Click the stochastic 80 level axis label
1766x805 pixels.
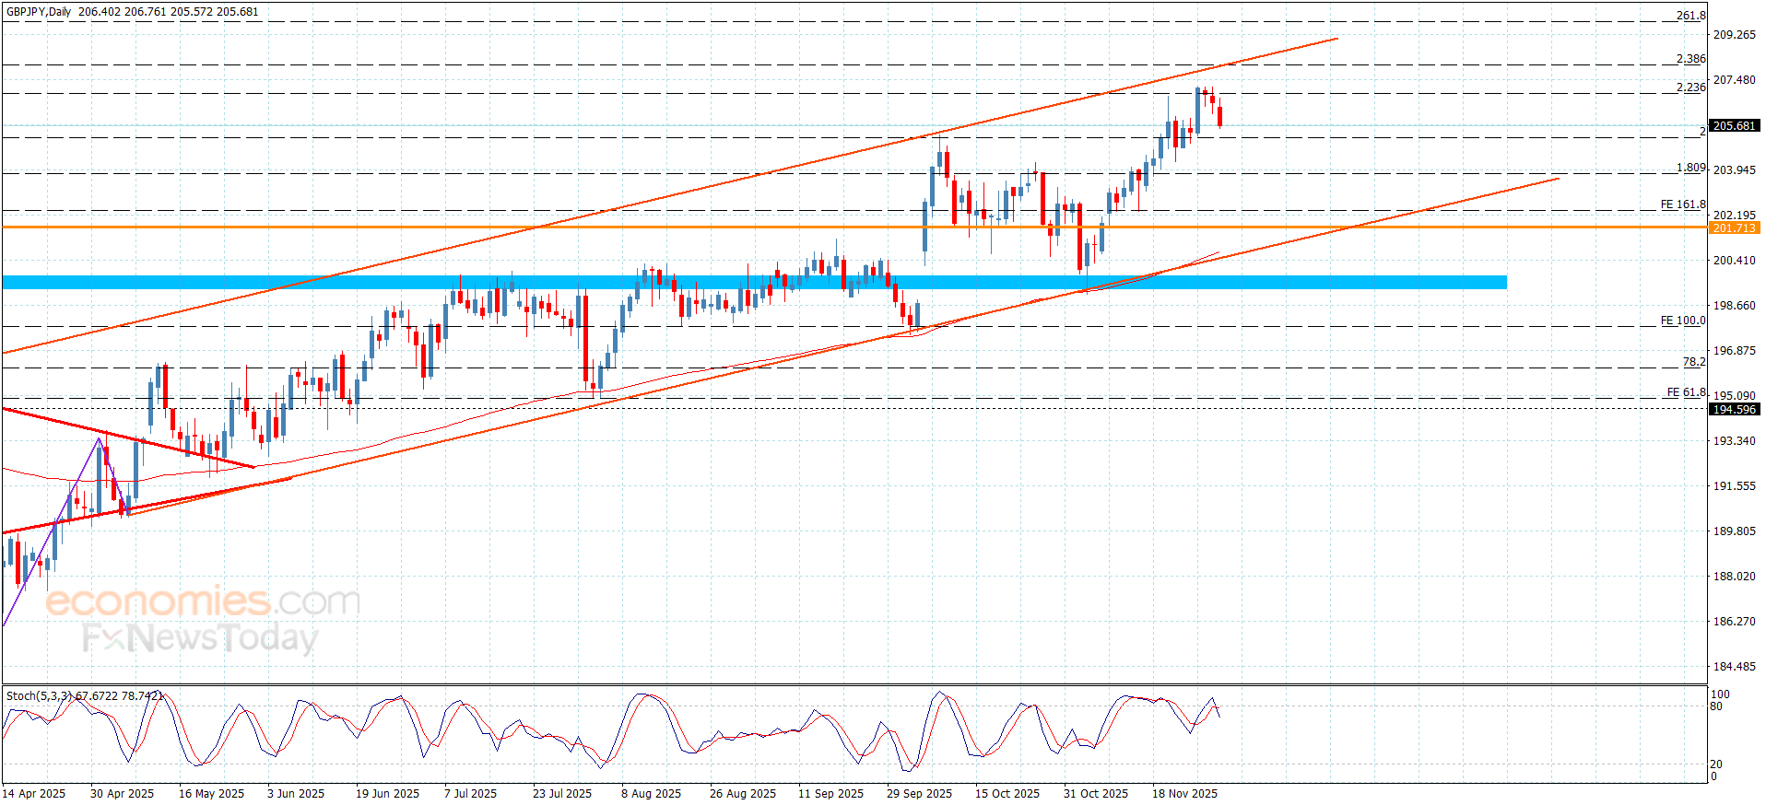[1715, 707]
